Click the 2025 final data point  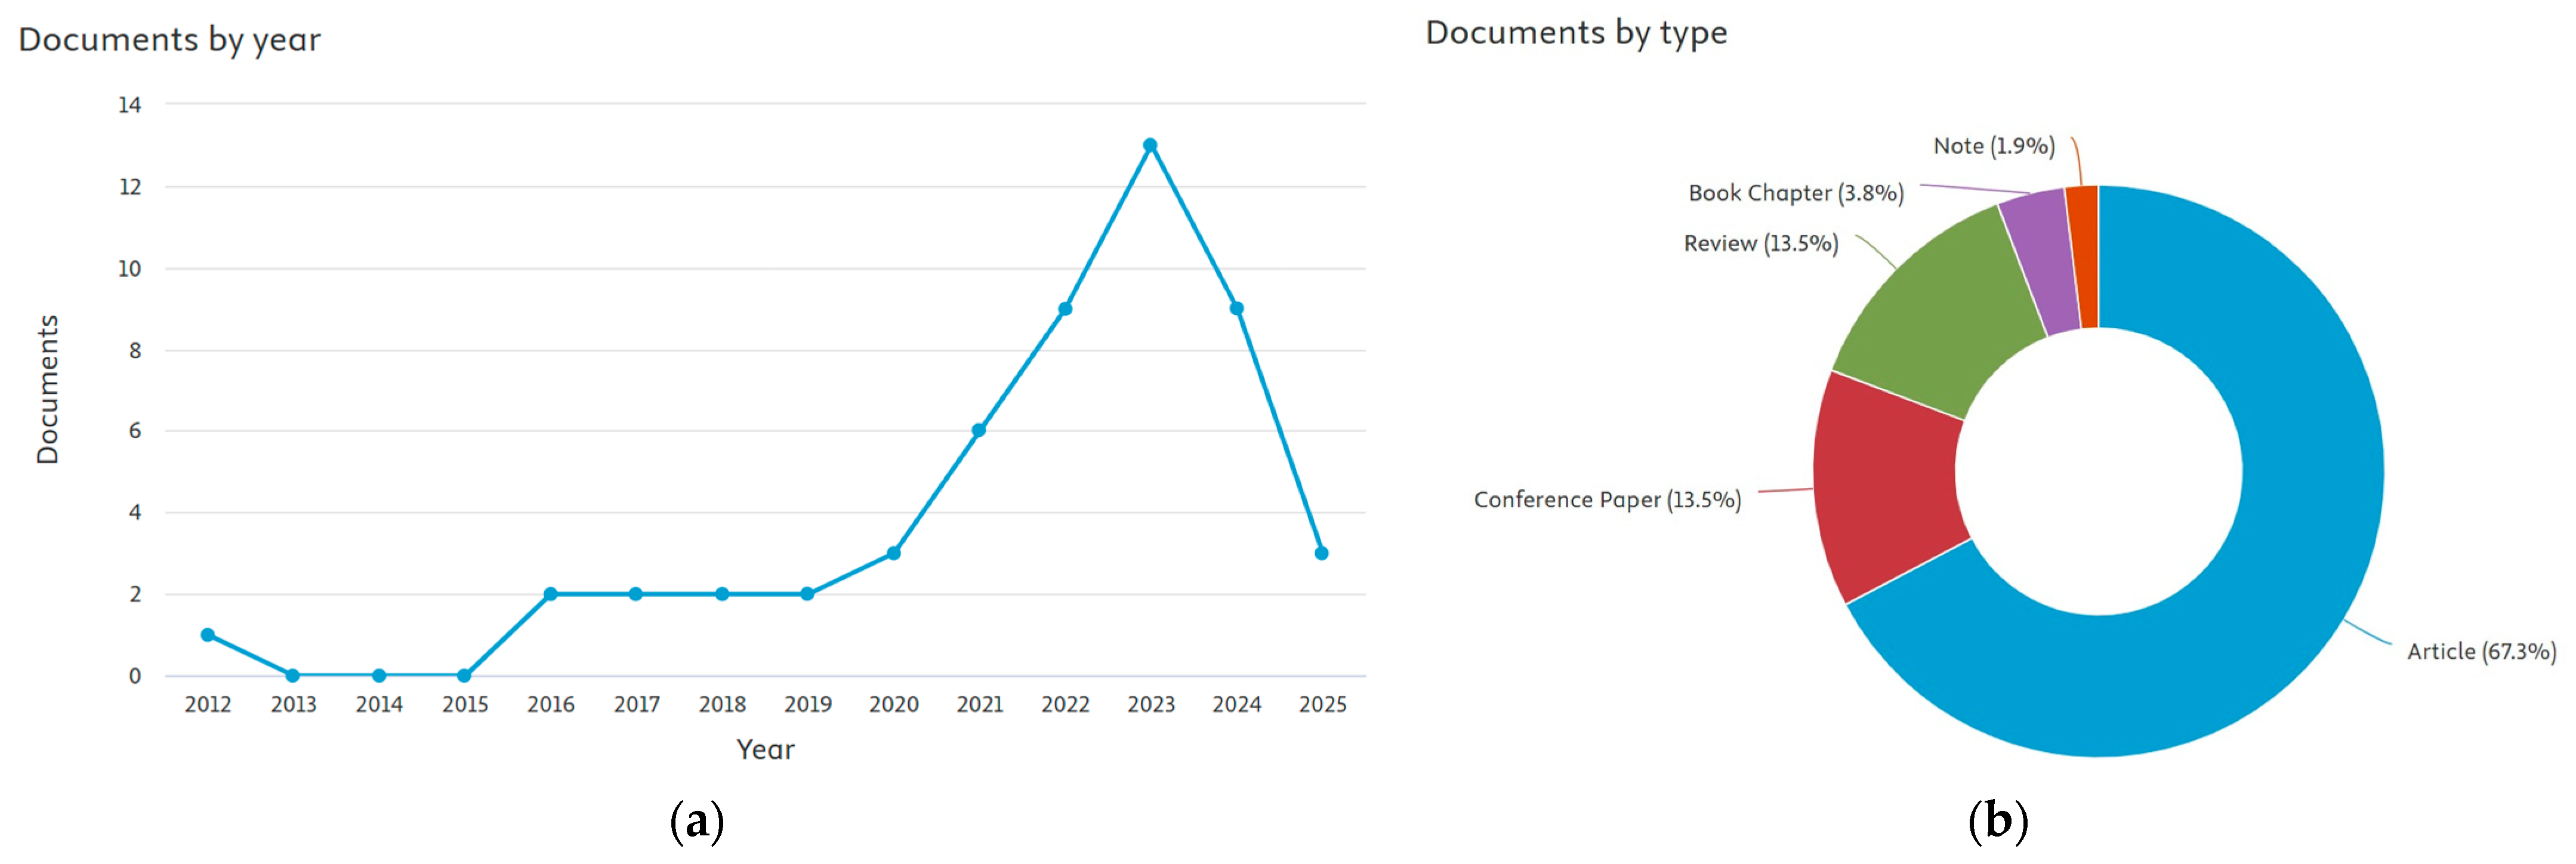pos(1322,553)
